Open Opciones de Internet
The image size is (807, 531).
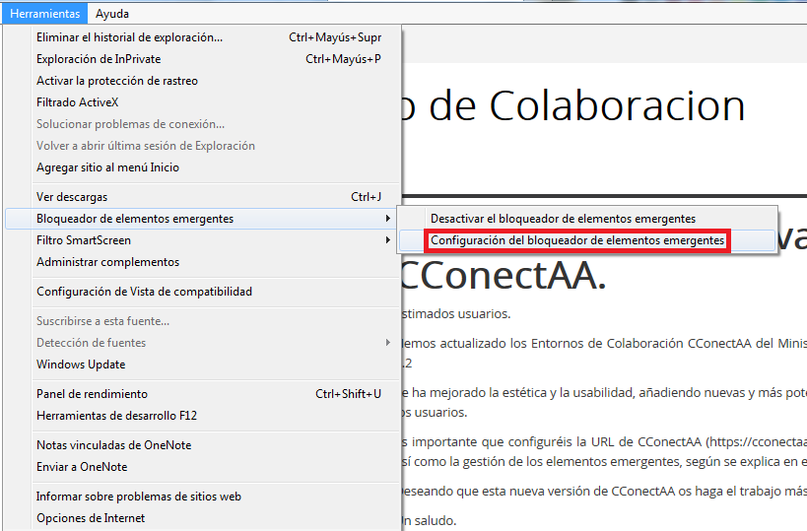pyautogui.click(x=91, y=518)
